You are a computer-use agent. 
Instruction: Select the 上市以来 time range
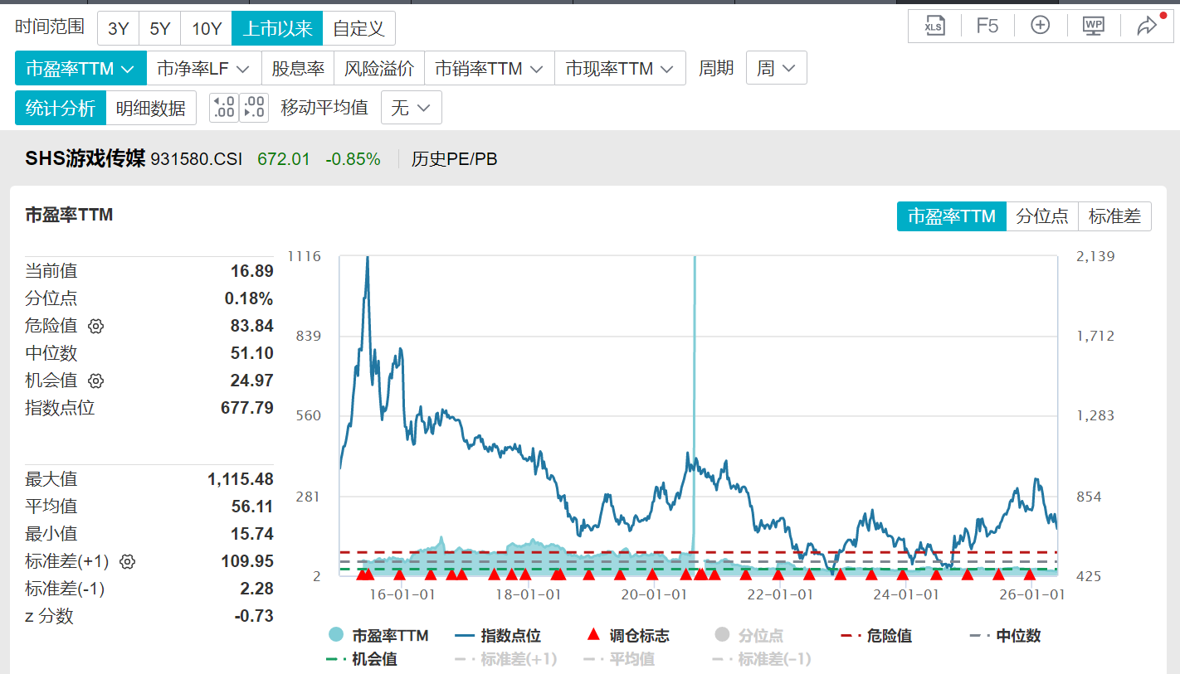pyautogui.click(x=277, y=28)
